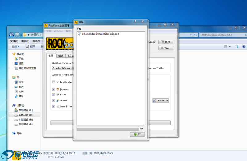Click the install bar at installer bottom
Image resolution: width=247 pixels, height=161 pixels.
pos(62,122)
